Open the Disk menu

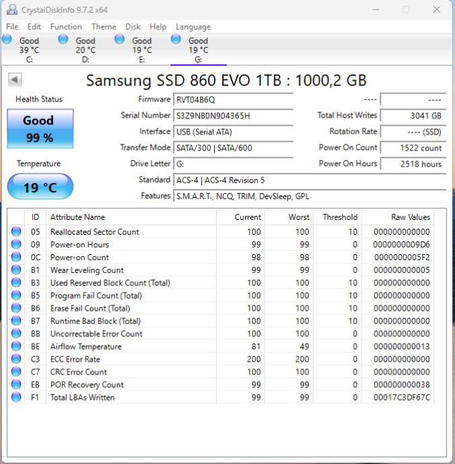click(133, 27)
